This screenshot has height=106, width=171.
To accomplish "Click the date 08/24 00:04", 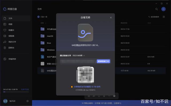I will [125, 43].
